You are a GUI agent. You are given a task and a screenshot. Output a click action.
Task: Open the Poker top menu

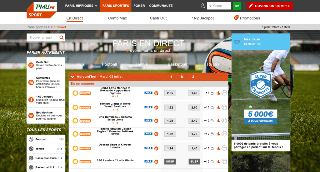pos(139,6)
